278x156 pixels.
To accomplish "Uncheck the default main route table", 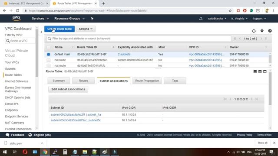I will click(48, 54).
